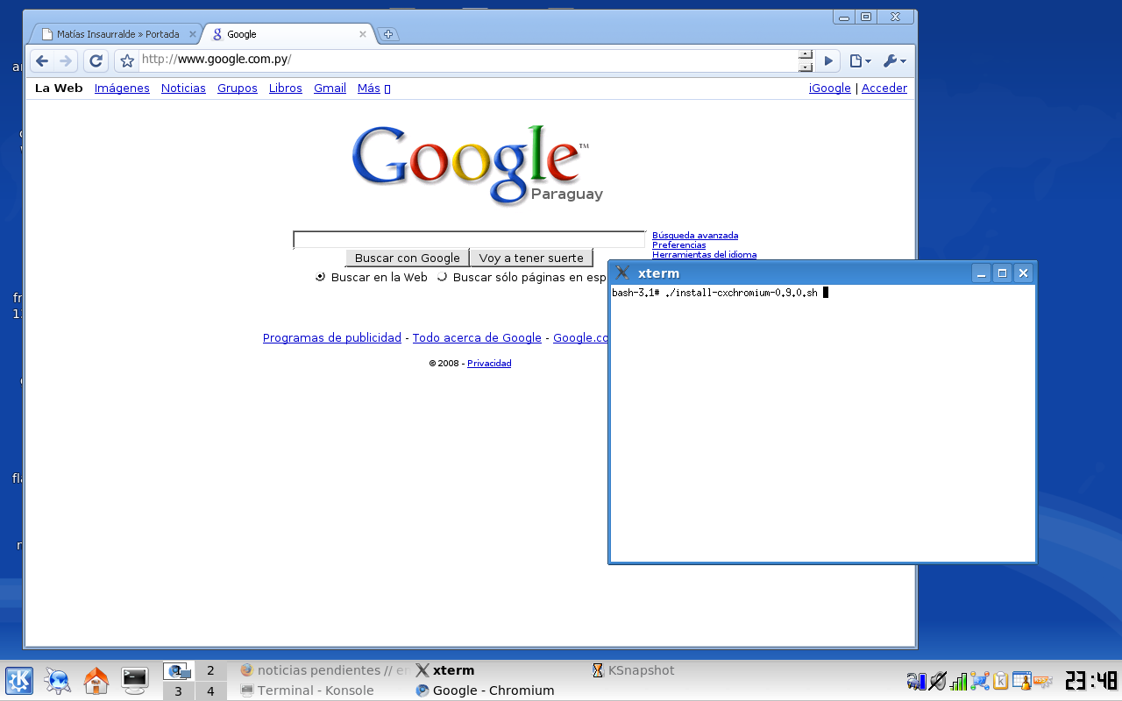Click the browser back arrow button
The image size is (1122, 701).
[x=42, y=61]
